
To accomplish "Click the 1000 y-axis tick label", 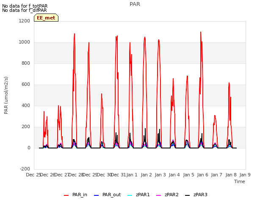I will (x=24, y=42).
